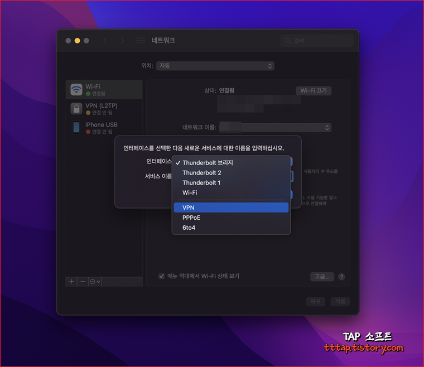
Task: Pick PPPoE interface option
Action: [231, 218]
